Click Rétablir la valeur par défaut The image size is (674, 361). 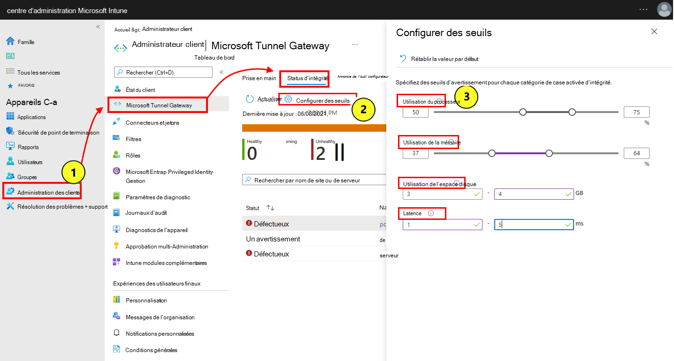(x=439, y=59)
